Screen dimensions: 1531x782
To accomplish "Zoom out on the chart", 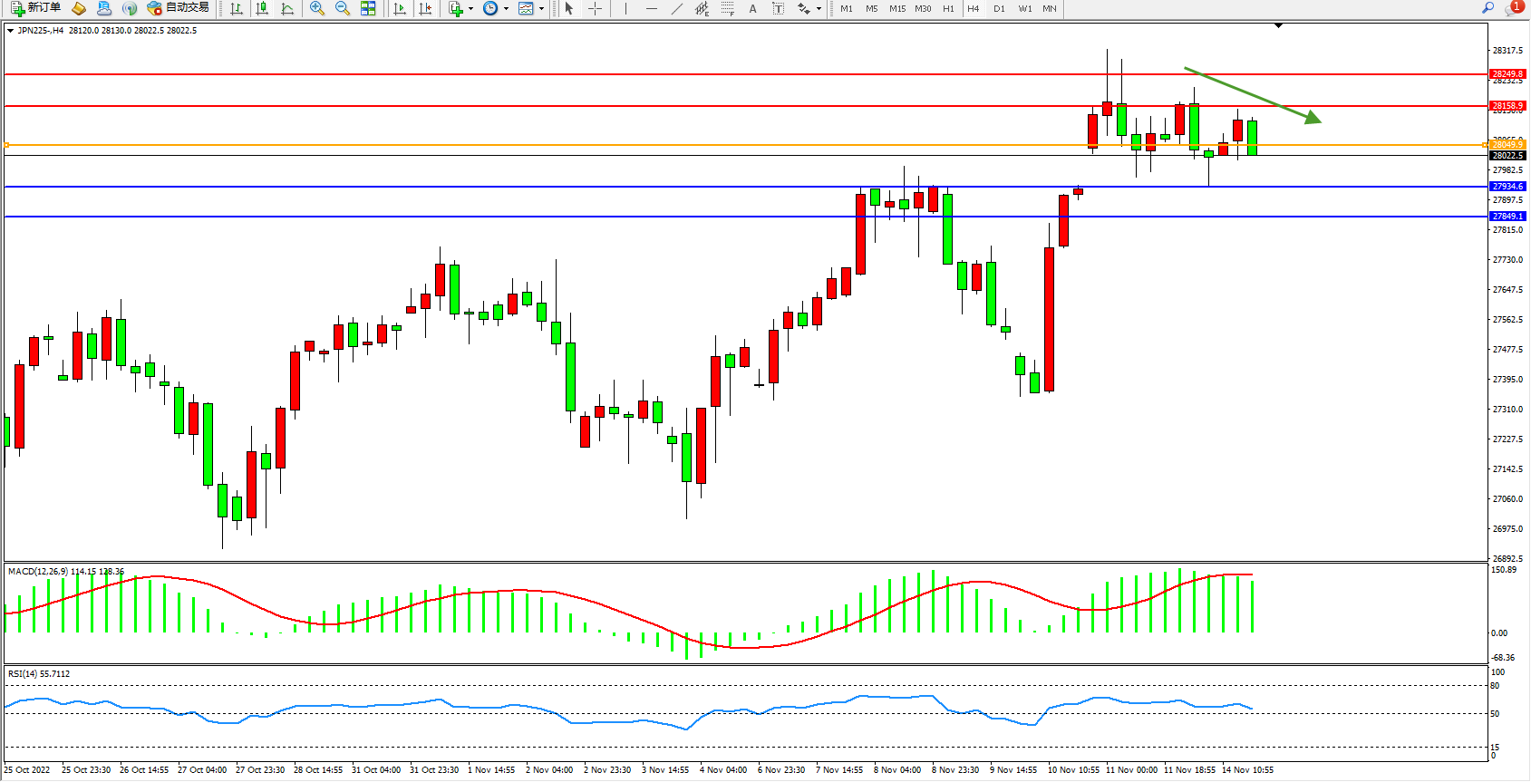I will tap(343, 8).
